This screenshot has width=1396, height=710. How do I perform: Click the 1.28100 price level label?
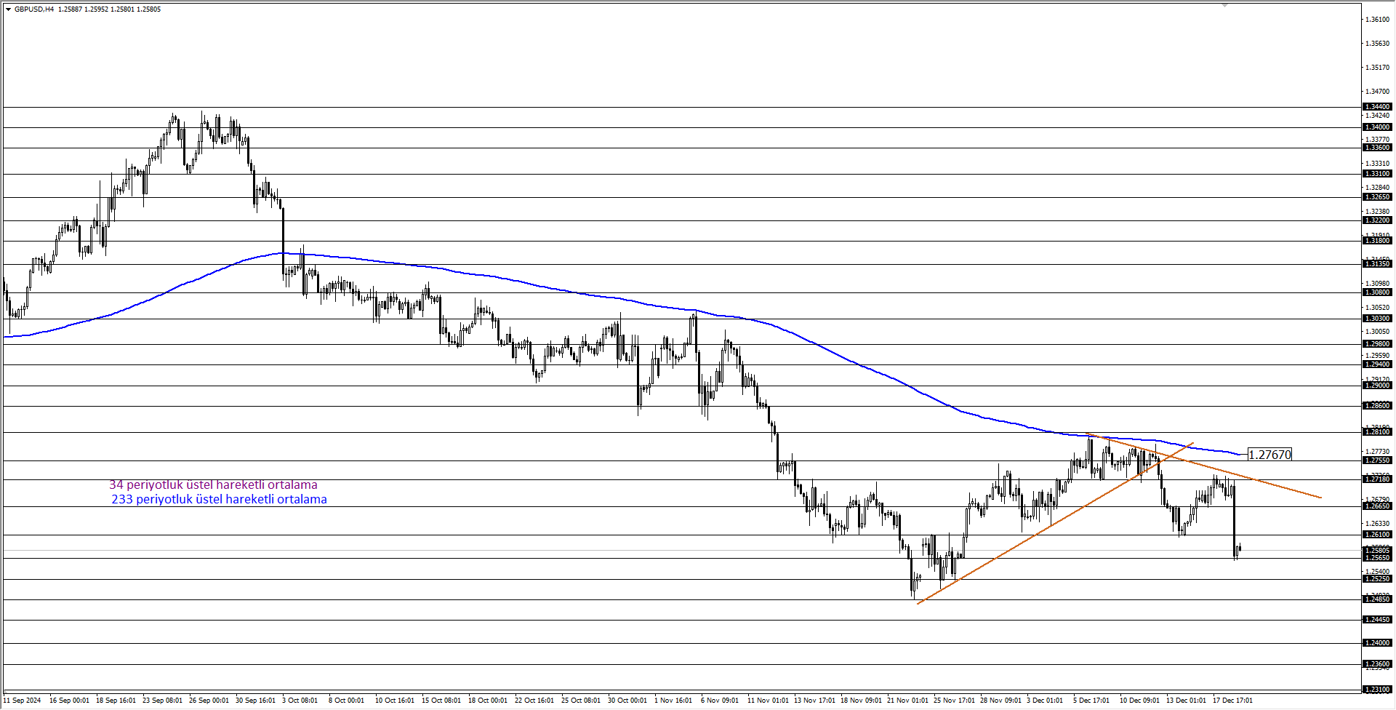(x=1377, y=432)
